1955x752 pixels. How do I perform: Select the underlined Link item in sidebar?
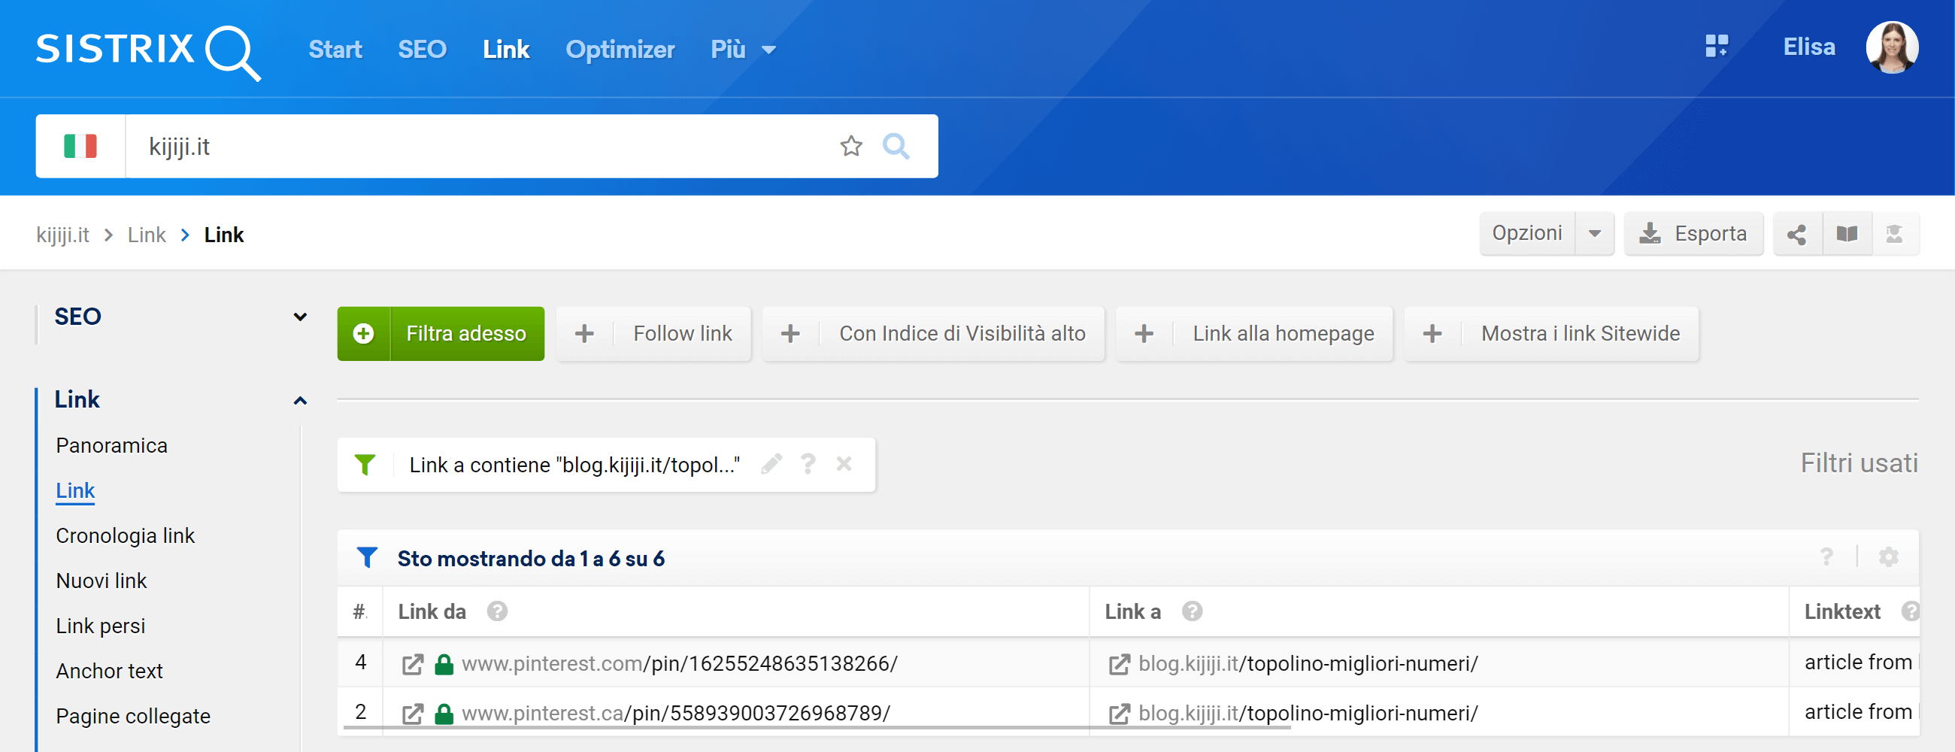pyautogui.click(x=75, y=491)
